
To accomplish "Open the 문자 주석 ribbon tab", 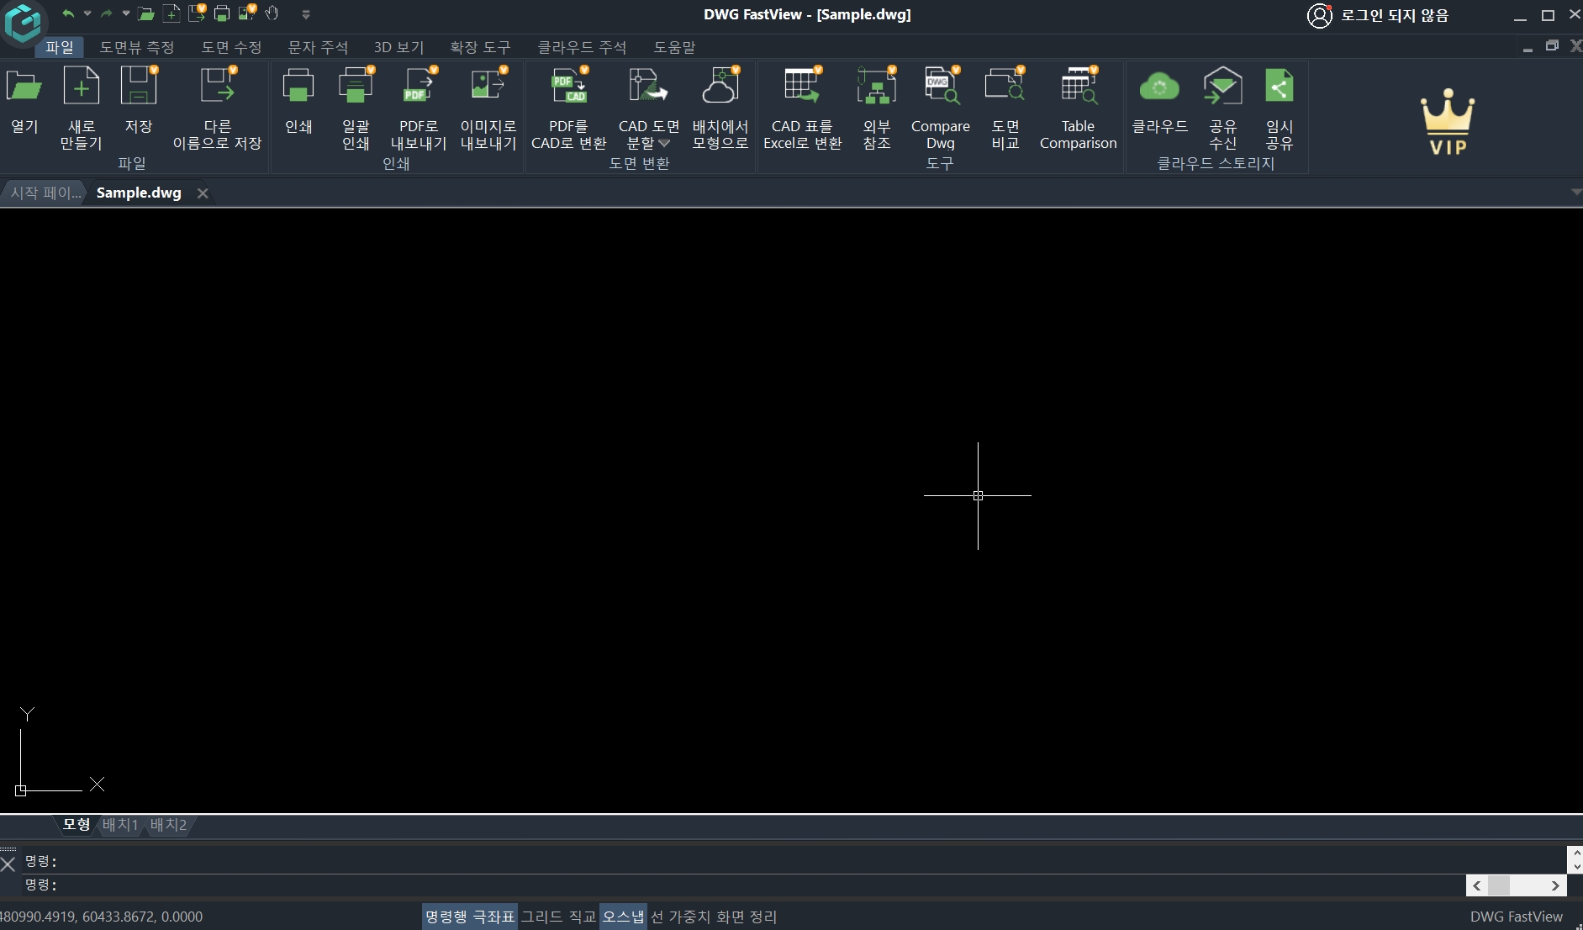I will 318,47.
